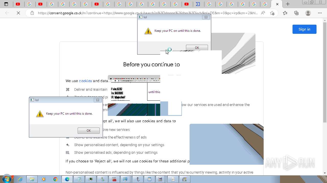Image resolution: width=327 pixels, height=183 pixels.
Task: Click the browser Back arrow
Action: (x=7, y=13)
